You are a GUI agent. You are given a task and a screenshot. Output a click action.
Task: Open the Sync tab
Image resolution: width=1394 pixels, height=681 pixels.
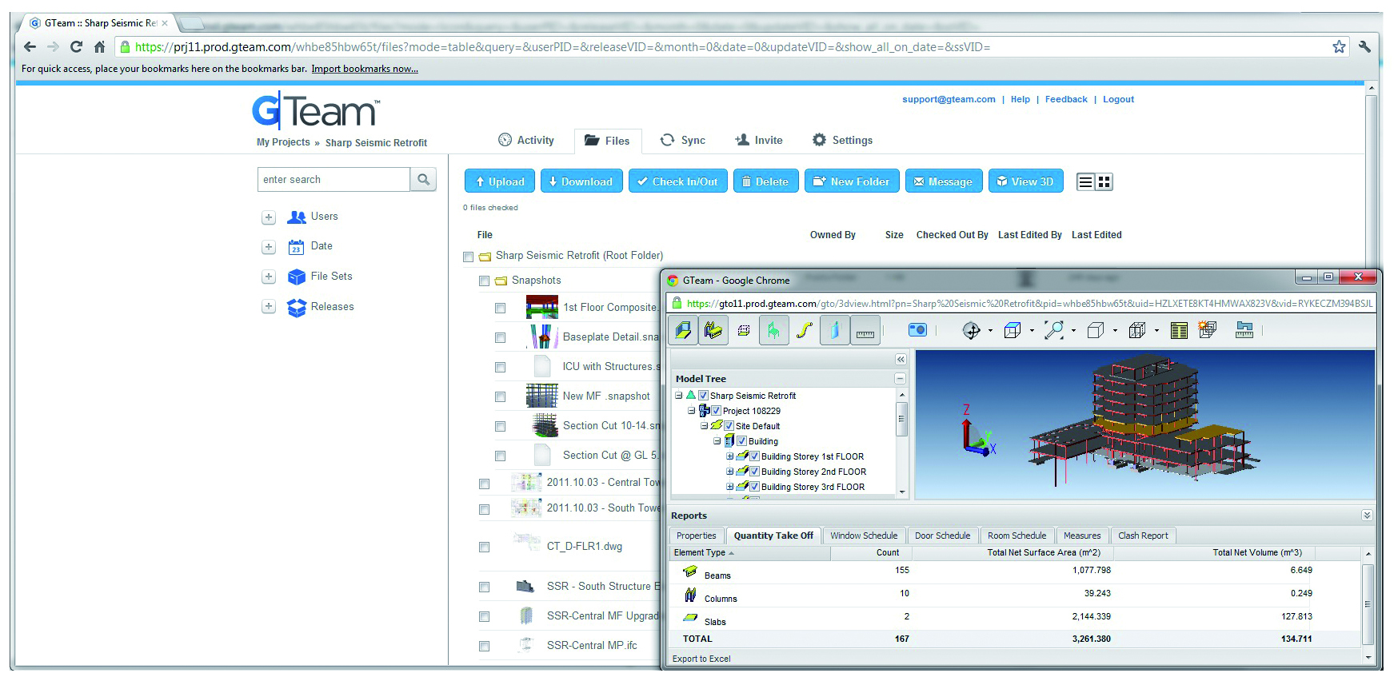point(682,140)
